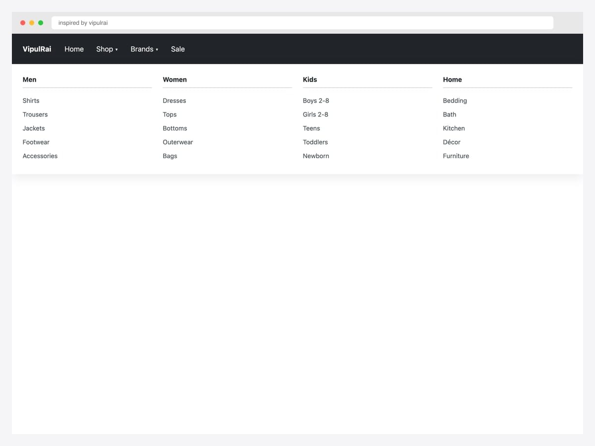Choose Teens in Kids column
Viewport: 595px width, 446px height.
(311, 128)
